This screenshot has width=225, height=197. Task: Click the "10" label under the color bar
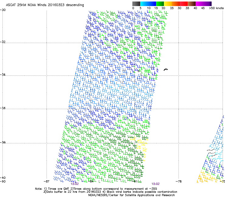[149, 8]
